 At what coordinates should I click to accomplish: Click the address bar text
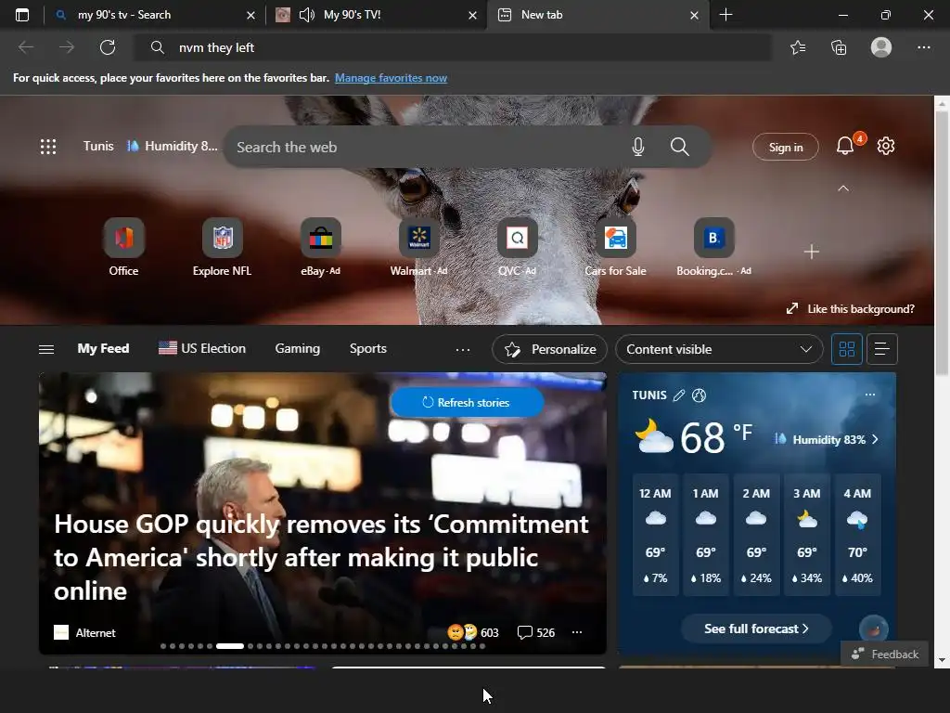tap(216, 47)
